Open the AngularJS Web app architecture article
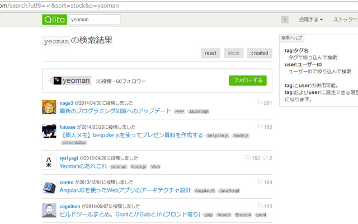358x224 pixels. click(x=125, y=190)
